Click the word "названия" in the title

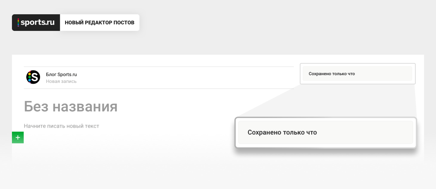click(x=85, y=107)
